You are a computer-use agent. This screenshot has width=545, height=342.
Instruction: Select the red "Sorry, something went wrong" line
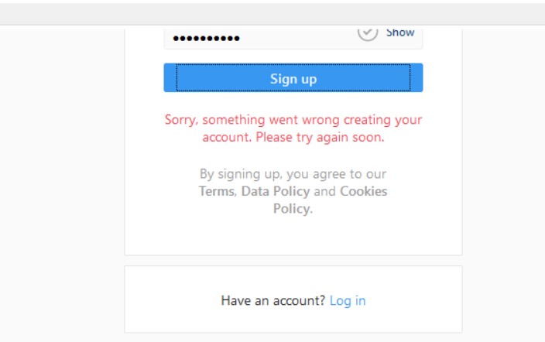(293, 120)
